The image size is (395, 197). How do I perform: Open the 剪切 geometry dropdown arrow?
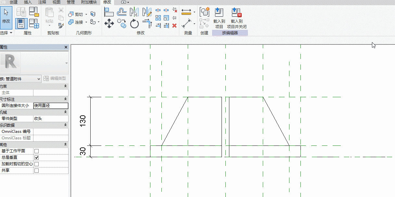86,14
